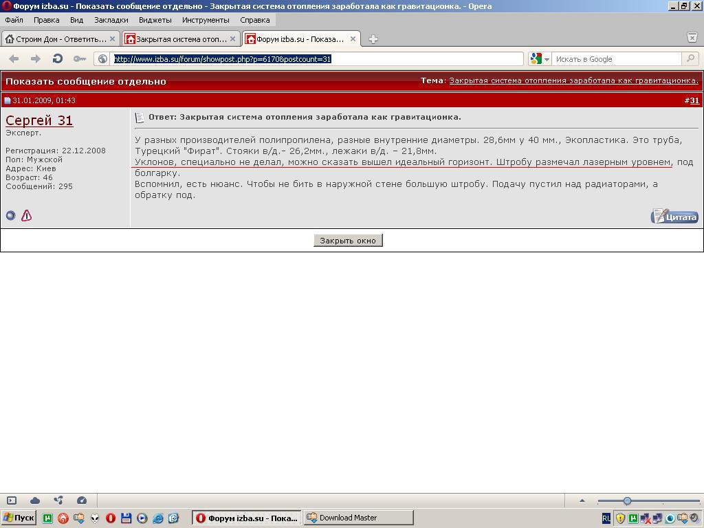
Task: Reload the current page
Action: click(x=58, y=59)
